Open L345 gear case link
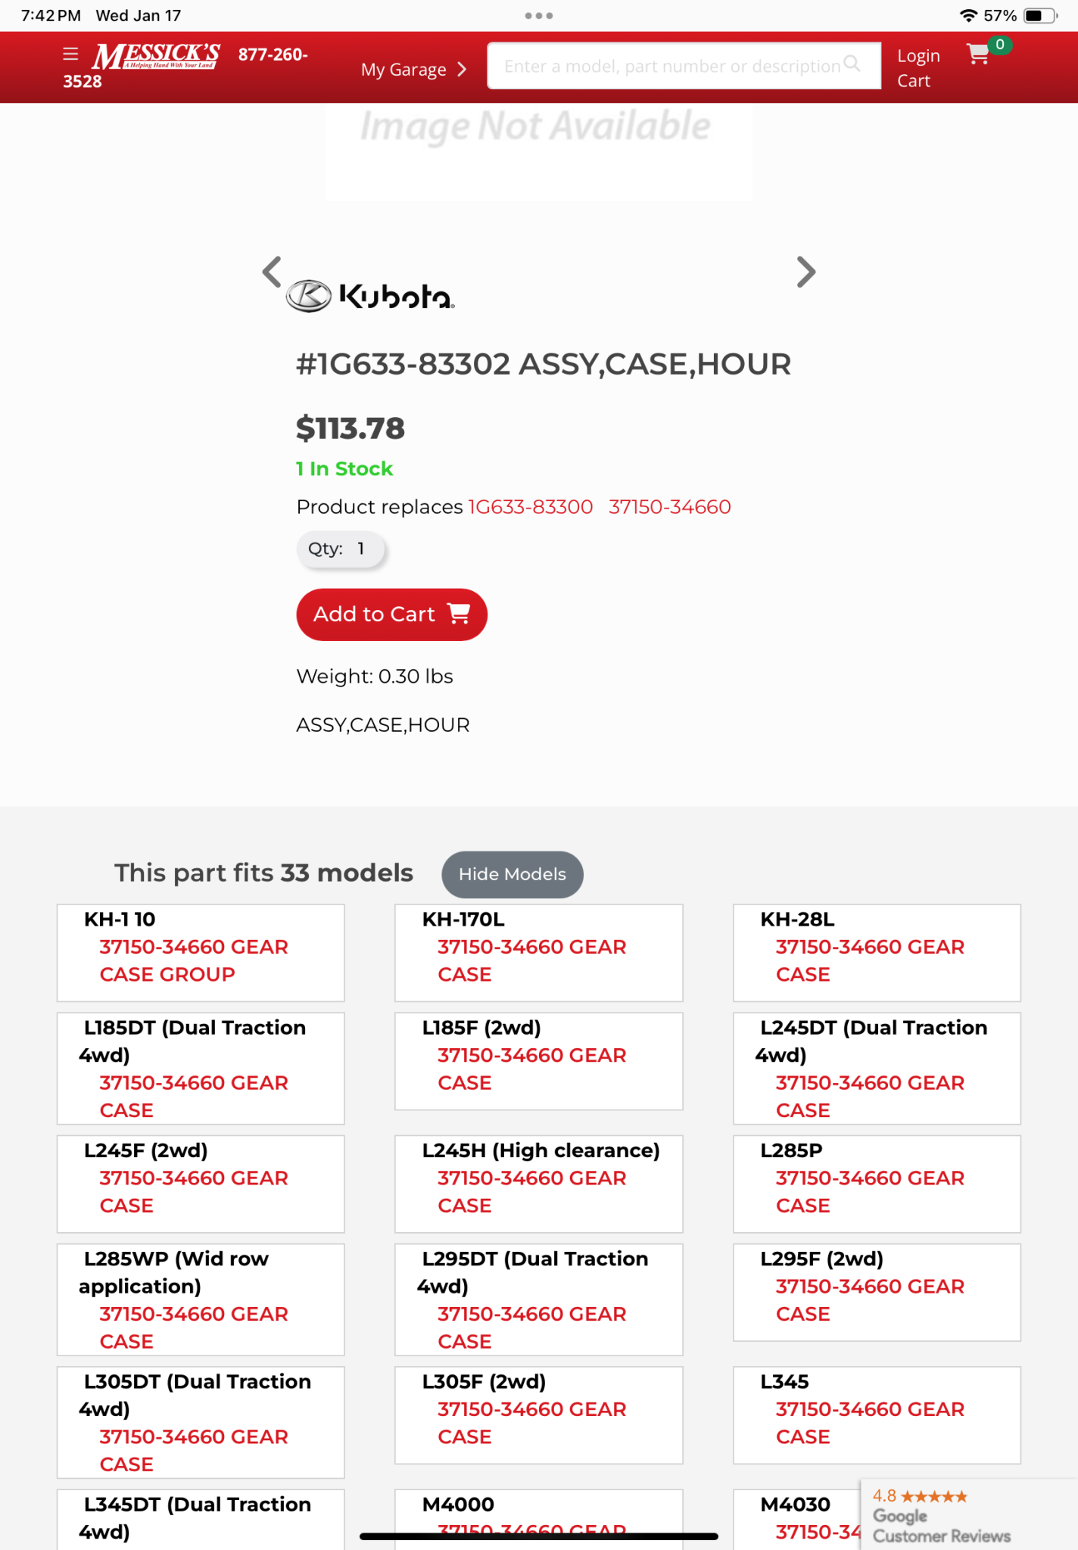Viewport: 1078px width, 1550px height. 870,1423
